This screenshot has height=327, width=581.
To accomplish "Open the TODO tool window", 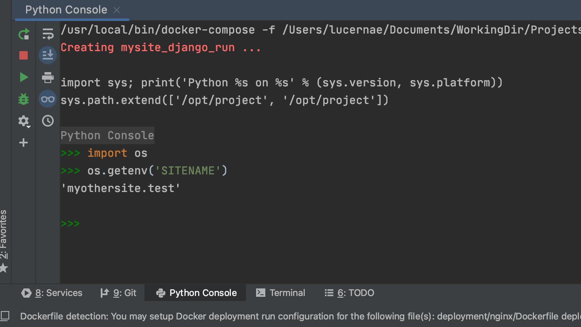I will pos(350,293).
